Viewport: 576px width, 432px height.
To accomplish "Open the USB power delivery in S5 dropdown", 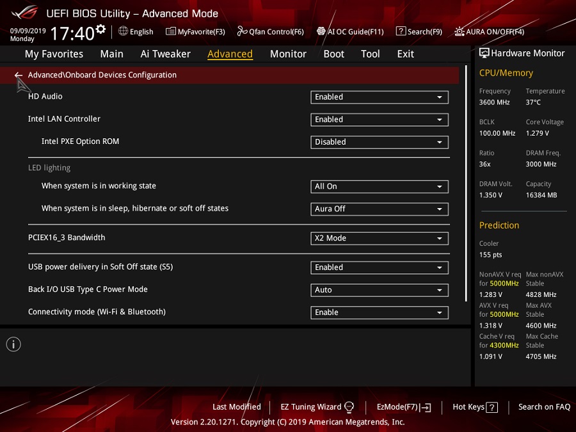I will click(x=379, y=268).
